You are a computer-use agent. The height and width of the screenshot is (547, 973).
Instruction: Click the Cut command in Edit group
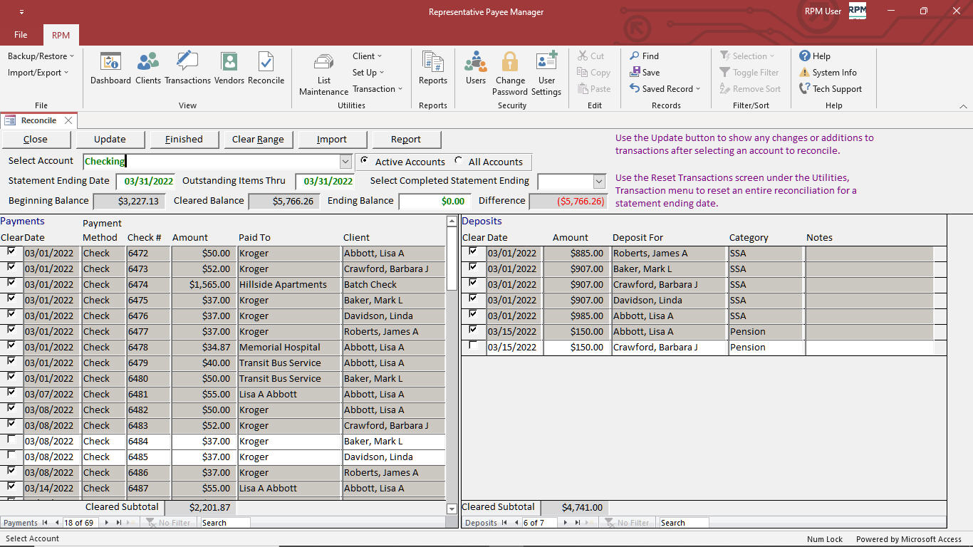(x=590, y=56)
